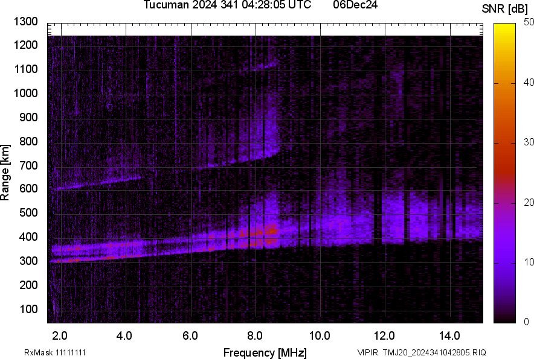The height and width of the screenshot is (359, 534).
Task: Click the frequency tick label '14.0'
Action: pyautogui.click(x=449, y=336)
